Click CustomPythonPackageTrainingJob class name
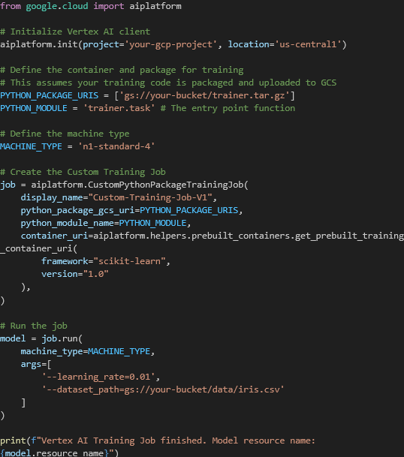Screen dimensions: 404x457 tap(166, 185)
